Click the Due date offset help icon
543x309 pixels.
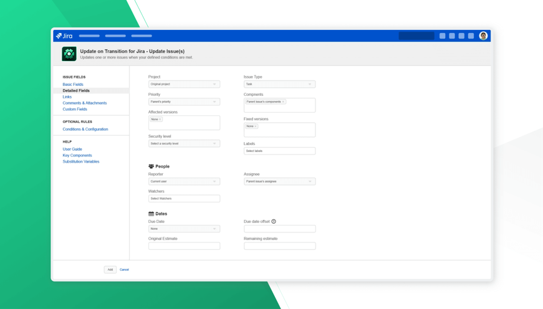click(x=274, y=221)
